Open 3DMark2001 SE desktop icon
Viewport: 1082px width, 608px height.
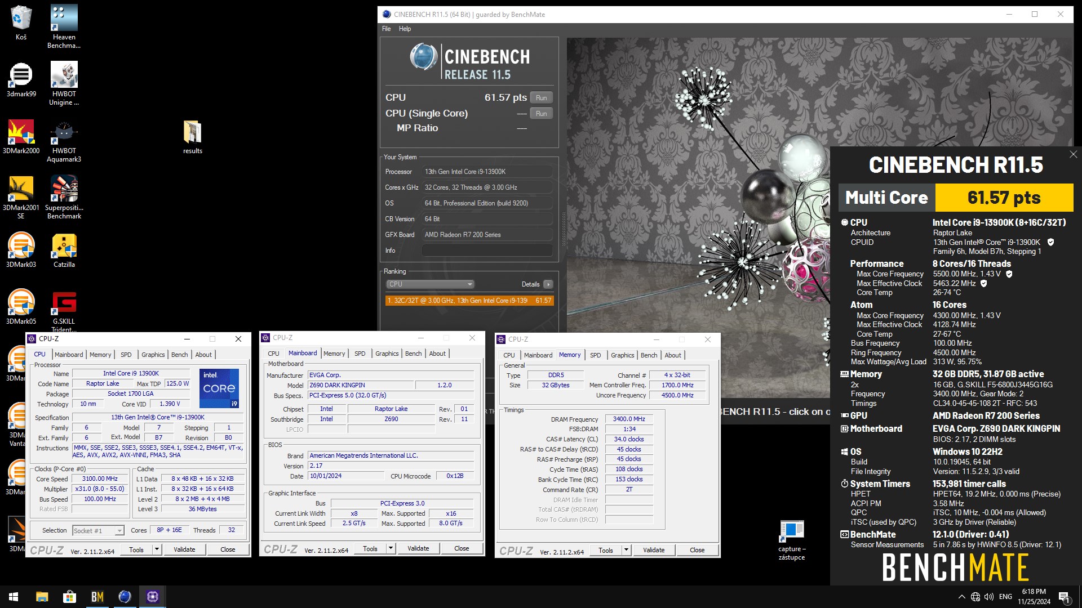pyautogui.click(x=21, y=197)
